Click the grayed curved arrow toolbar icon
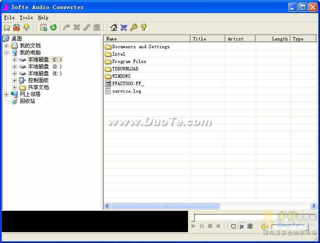The height and width of the screenshot is (243, 320). point(67,27)
